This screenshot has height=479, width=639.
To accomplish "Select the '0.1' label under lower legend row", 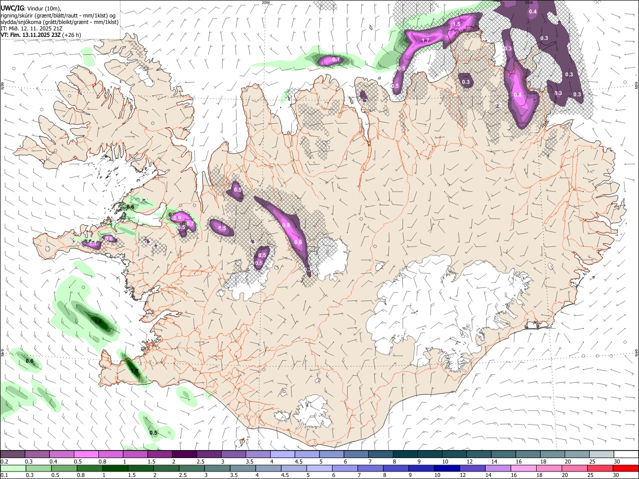I will click(x=3, y=475).
